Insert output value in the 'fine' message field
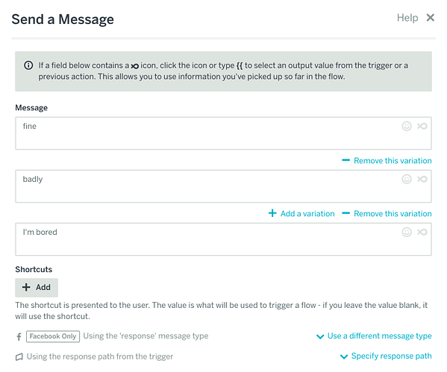 point(422,126)
